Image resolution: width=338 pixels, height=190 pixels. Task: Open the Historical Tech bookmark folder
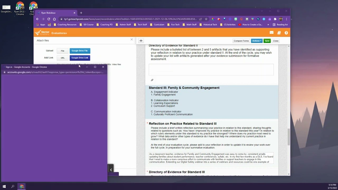[x=208, y=25]
